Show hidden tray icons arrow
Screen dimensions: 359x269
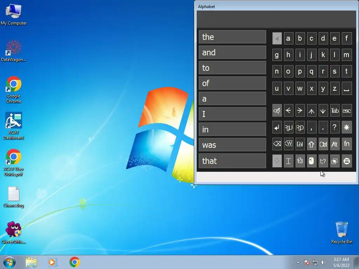click(x=298, y=262)
